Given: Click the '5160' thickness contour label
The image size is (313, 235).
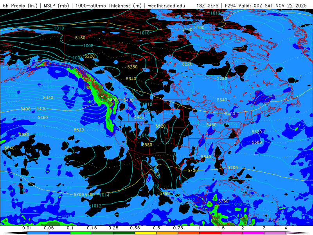Looking at the screenshot, I should tap(80, 38).
